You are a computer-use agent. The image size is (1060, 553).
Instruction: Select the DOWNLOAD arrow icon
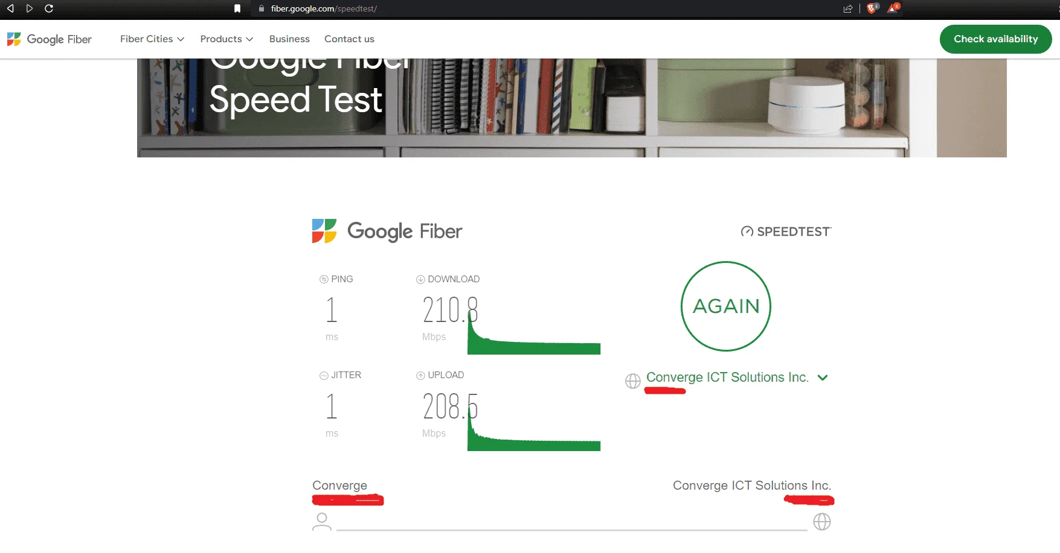pos(420,279)
